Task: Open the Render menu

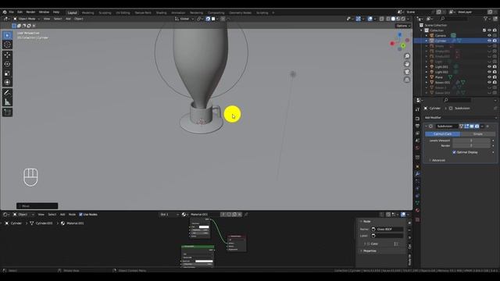Action: tap(30, 12)
